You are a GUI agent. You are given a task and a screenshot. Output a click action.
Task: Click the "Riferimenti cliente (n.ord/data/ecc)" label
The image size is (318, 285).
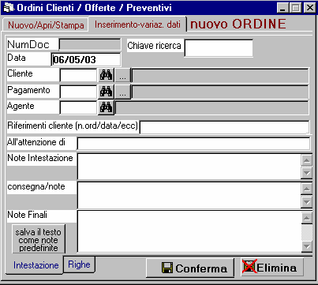pyautogui.click(x=73, y=126)
